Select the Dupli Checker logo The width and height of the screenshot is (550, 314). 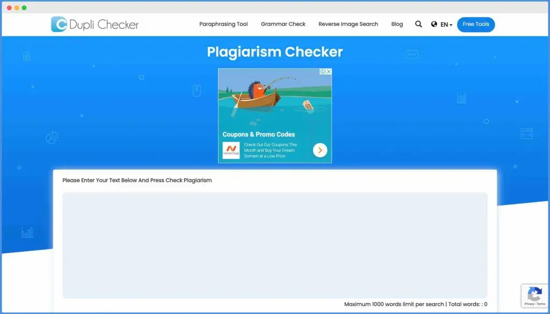pyautogui.click(x=95, y=24)
